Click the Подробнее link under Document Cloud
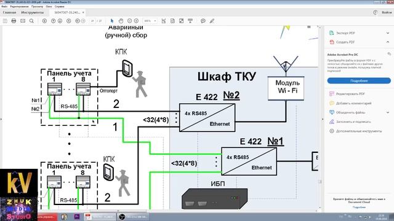The image size is (394, 221). tap(359, 207)
